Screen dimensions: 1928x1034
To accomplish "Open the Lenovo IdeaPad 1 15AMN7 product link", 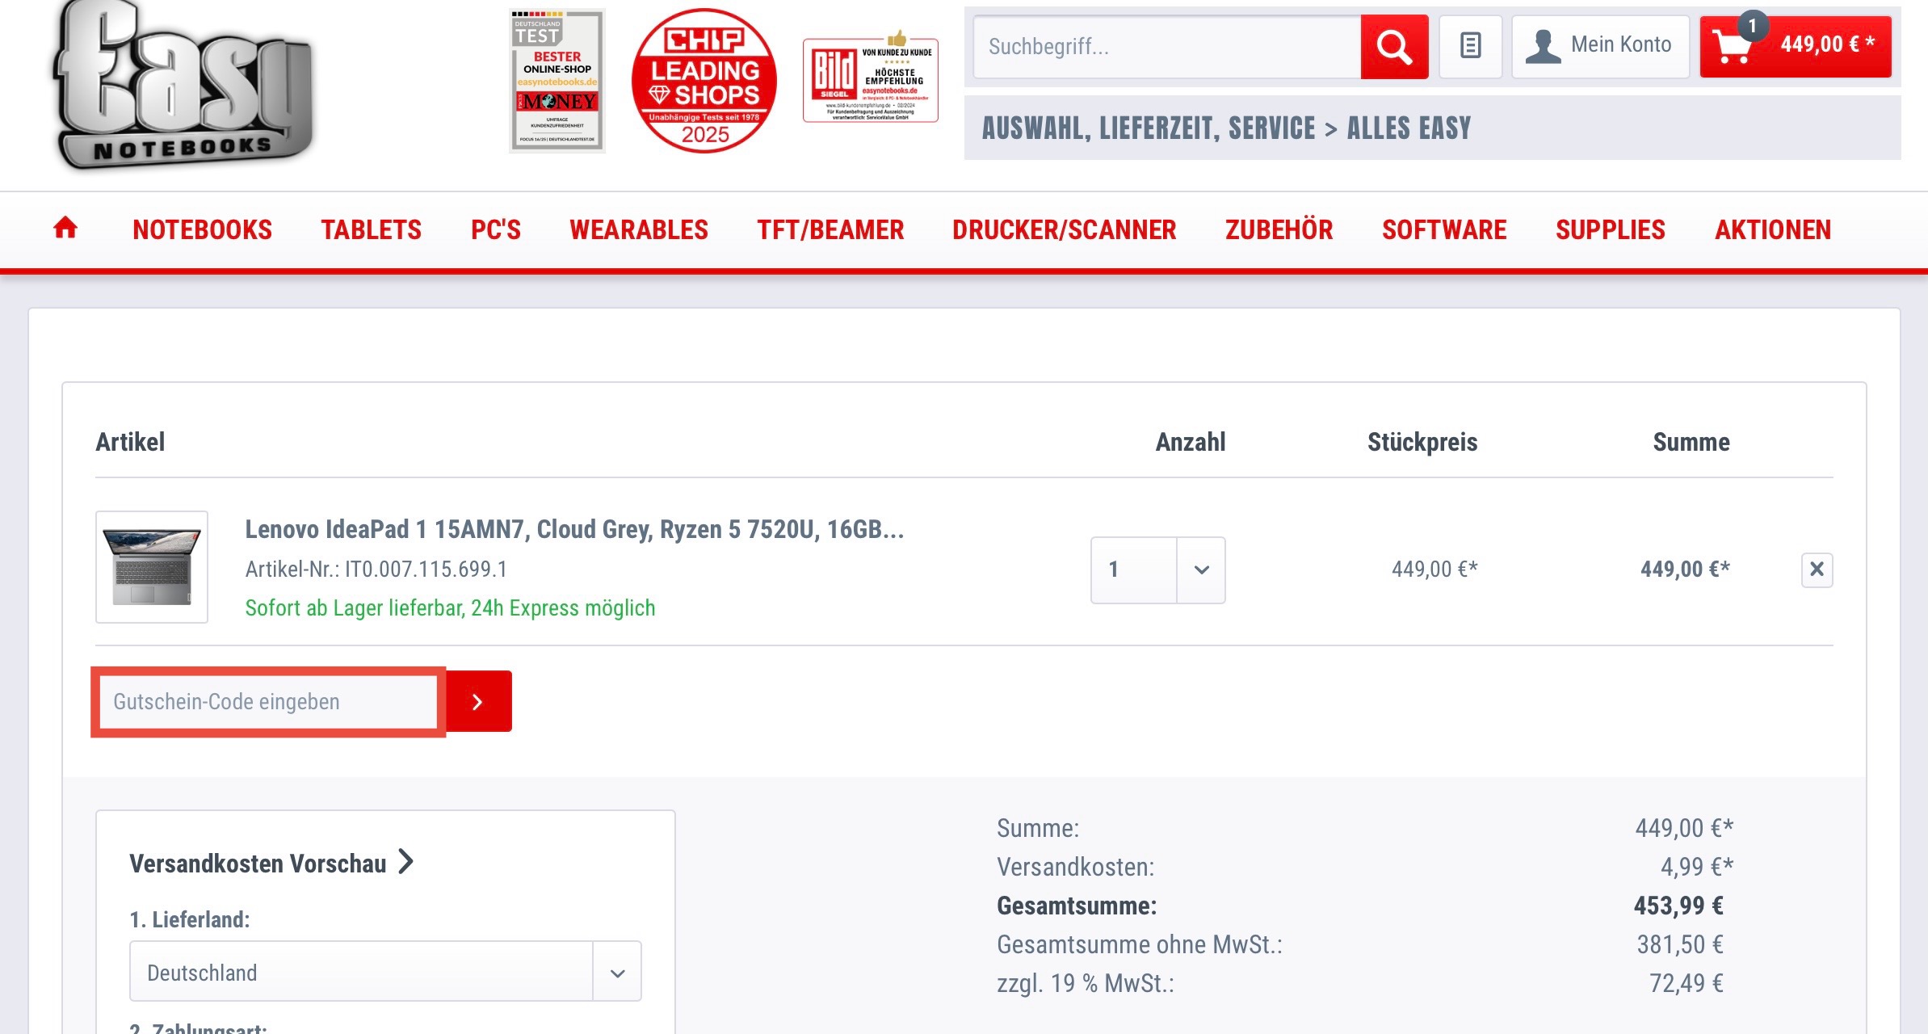I will (x=574, y=529).
